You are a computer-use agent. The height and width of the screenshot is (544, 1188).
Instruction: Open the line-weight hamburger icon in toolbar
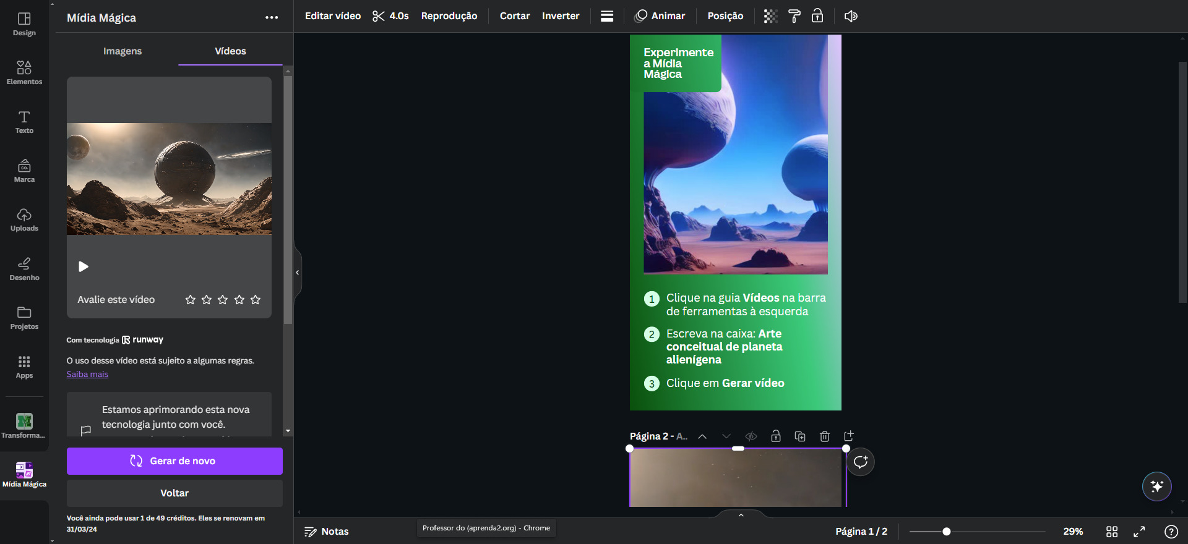pyautogui.click(x=607, y=16)
